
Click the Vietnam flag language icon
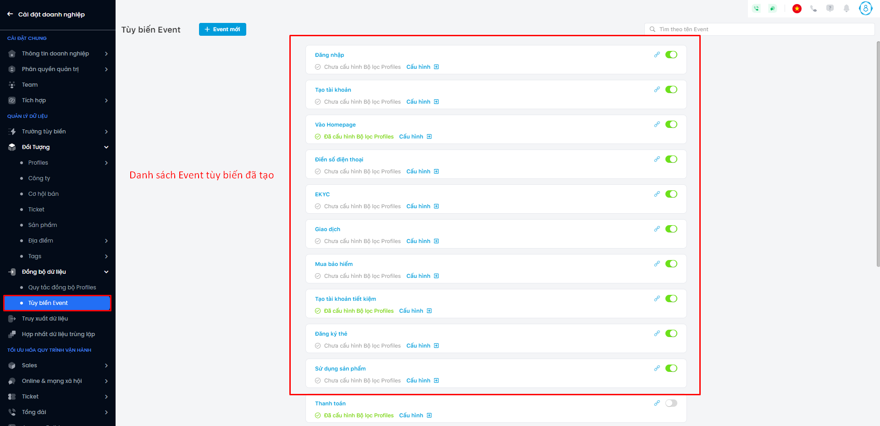797,8
